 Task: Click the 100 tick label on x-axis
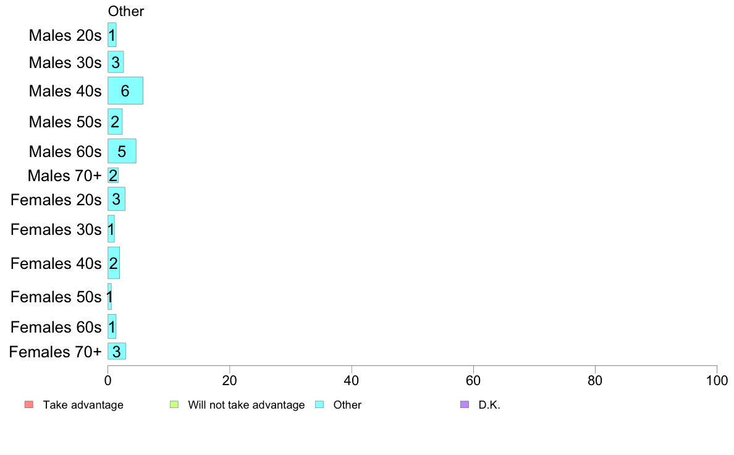point(717,380)
